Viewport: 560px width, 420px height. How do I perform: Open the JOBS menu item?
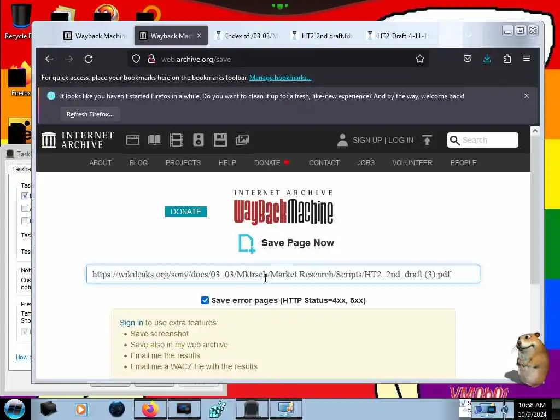point(366,163)
